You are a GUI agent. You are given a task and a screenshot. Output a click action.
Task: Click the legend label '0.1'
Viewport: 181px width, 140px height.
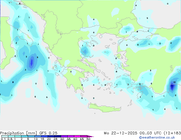point(3,139)
